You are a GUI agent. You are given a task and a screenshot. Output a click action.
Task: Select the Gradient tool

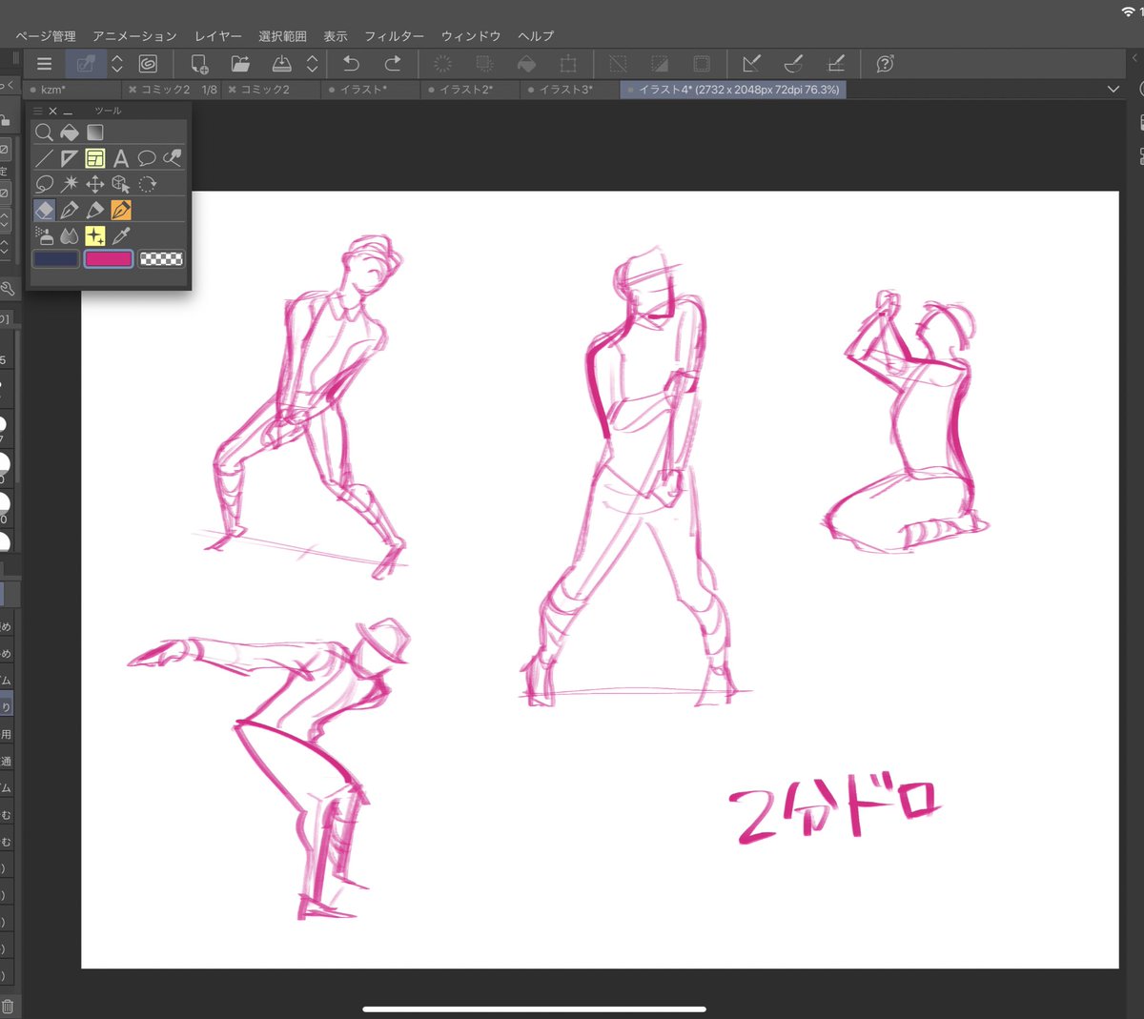(95, 132)
